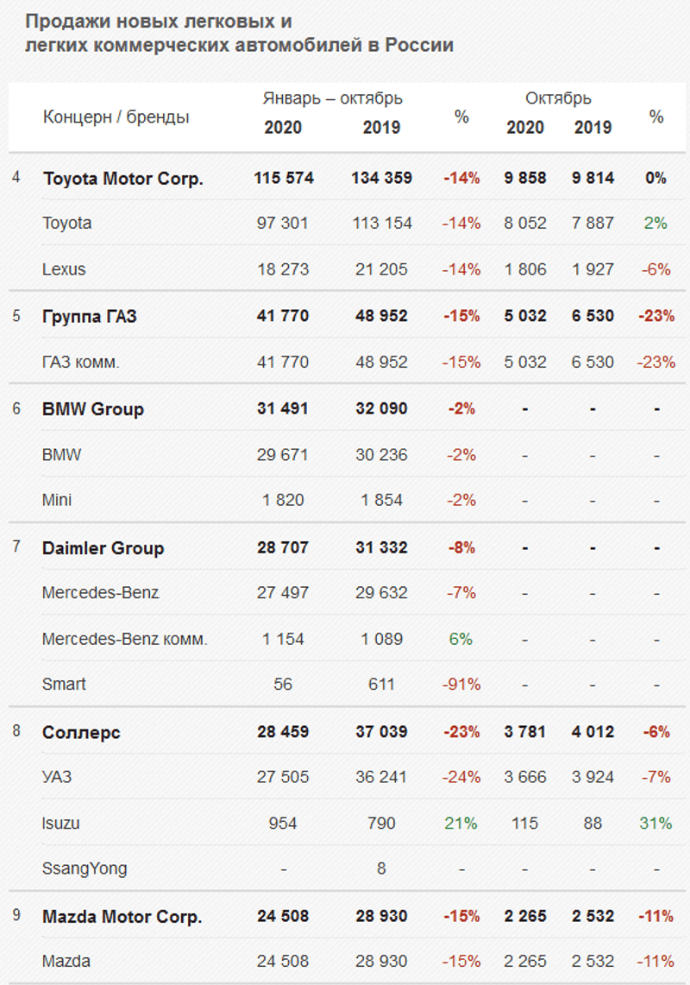
Task: Click the Концерн / бренды column header
Action: click(x=116, y=117)
